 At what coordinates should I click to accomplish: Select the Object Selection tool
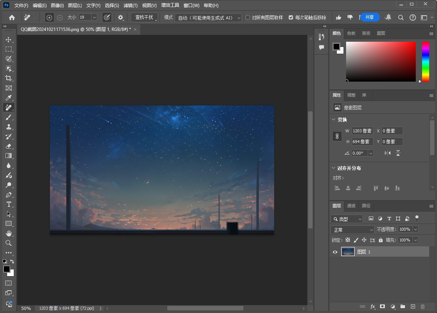(9, 69)
